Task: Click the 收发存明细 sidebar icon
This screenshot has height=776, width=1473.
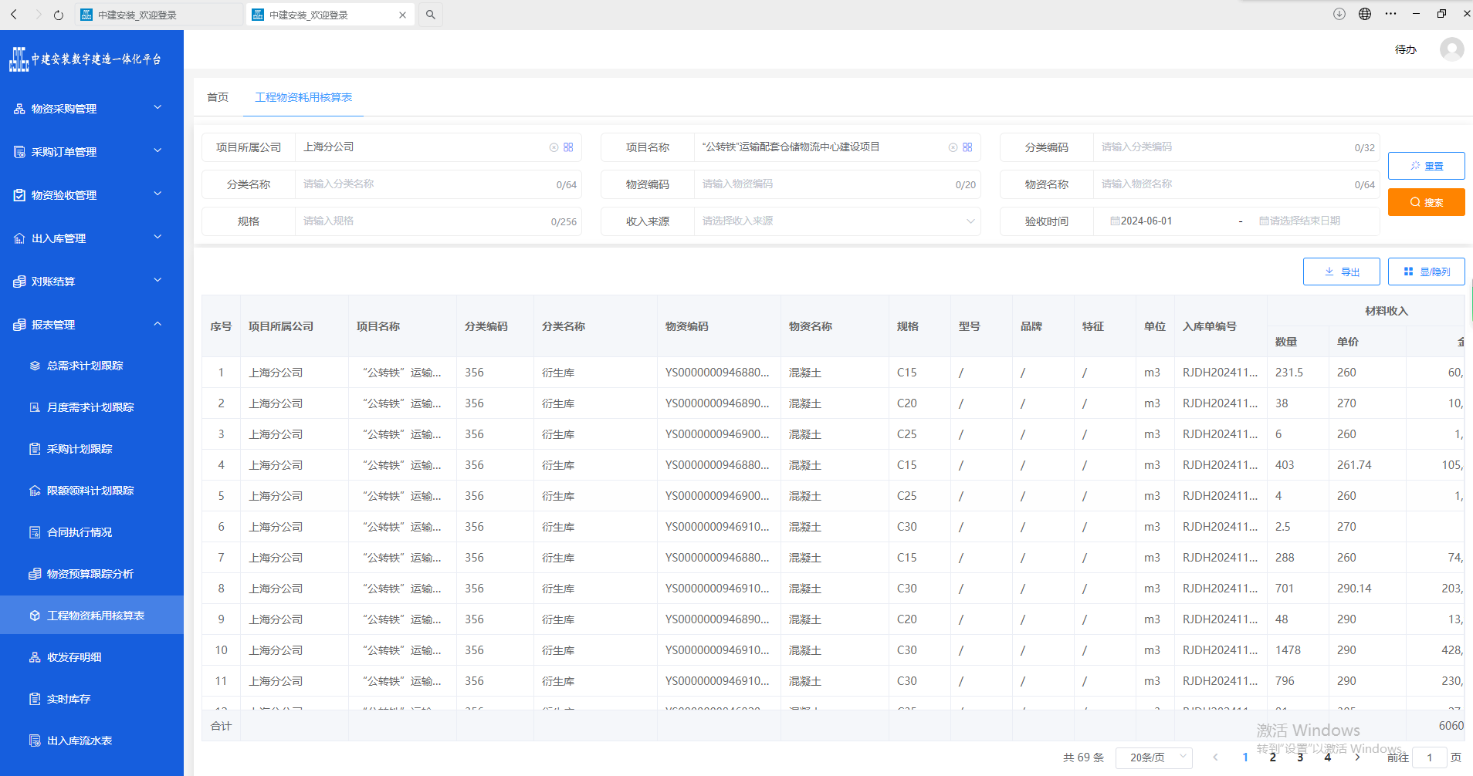Action: [x=35, y=657]
